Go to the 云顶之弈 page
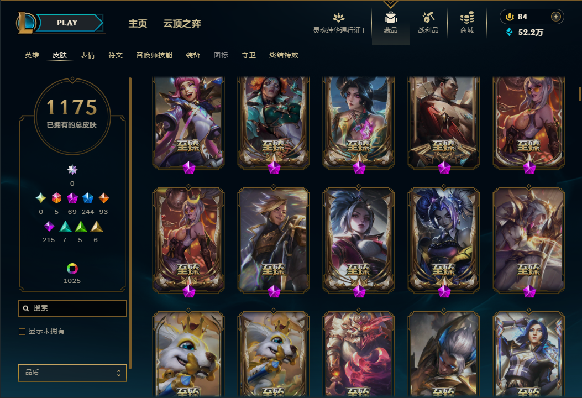 pyautogui.click(x=182, y=23)
